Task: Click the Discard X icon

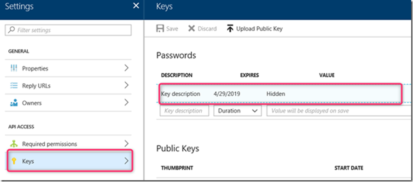Action: click(192, 29)
